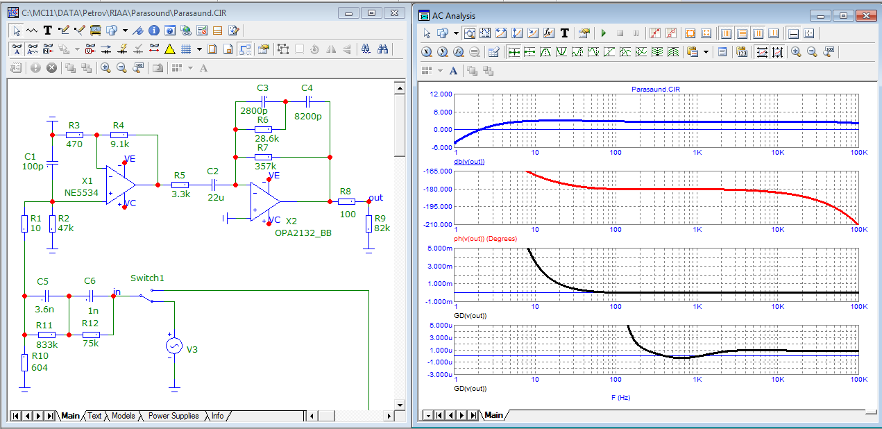The width and height of the screenshot is (882, 429).
Task: Open the fx function icon in AC Analysis
Action: (548, 33)
